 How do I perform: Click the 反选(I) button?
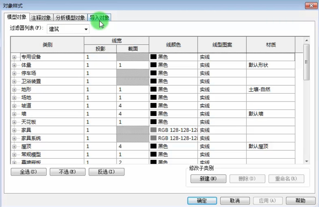click(106, 172)
